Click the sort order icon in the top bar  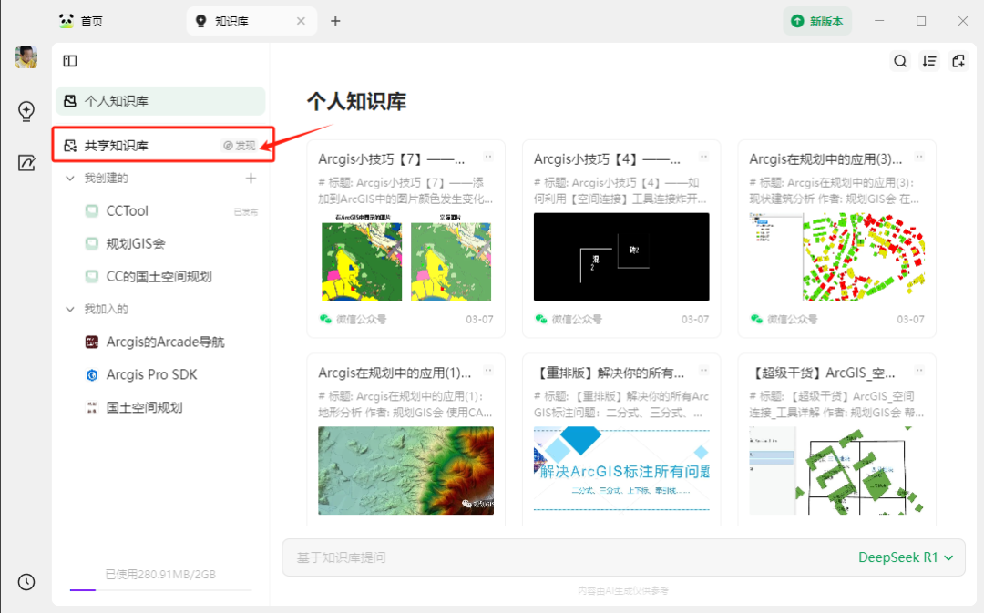click(x=929, y=60)
